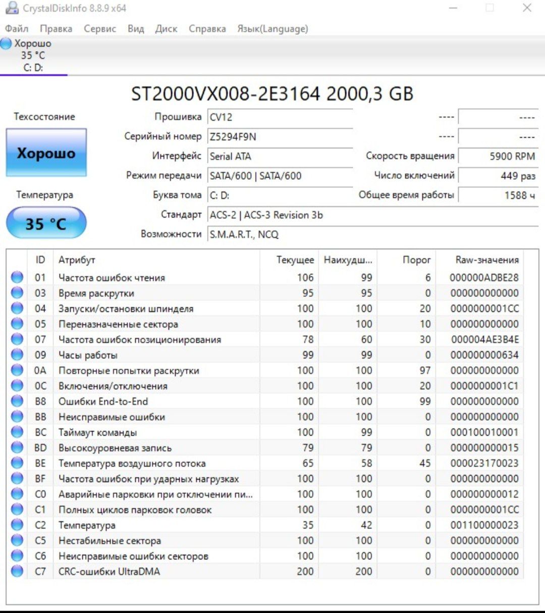Click status orb for 0A Повторные попытки раскрутки
The image size is (545, 613).
17,370
